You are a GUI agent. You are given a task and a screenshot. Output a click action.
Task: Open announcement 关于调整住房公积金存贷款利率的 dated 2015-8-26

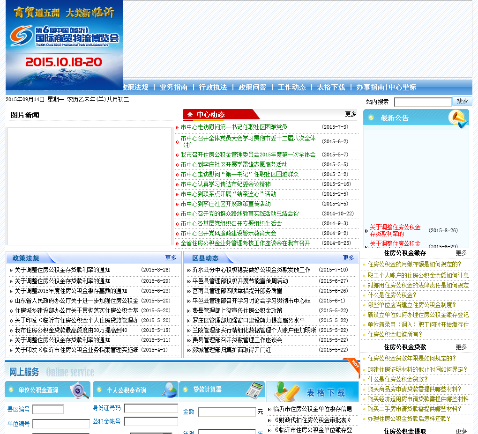coord(395,230)
